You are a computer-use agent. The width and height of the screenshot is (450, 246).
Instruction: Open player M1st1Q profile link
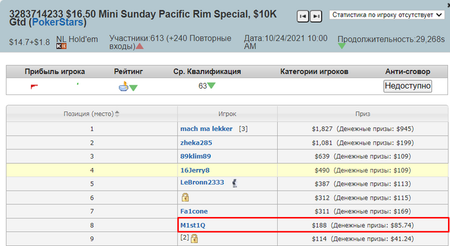[x=193, y=225]
